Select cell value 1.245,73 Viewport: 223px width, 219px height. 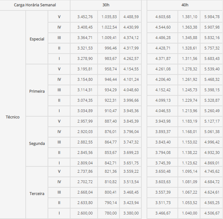[189, 90]
